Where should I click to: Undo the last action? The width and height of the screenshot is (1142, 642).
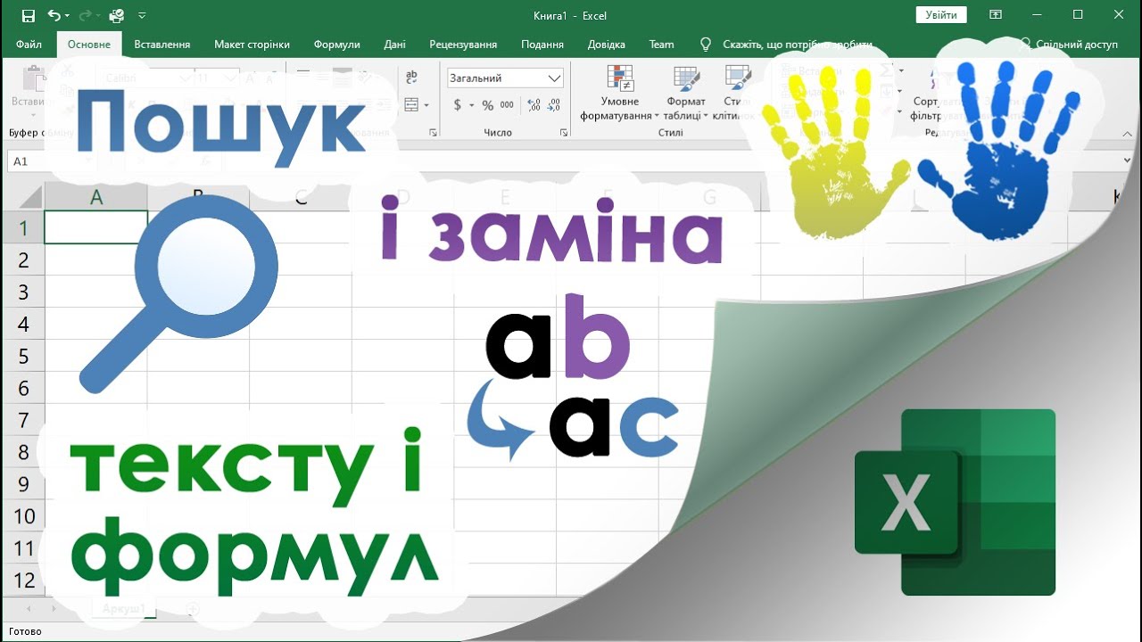pyautogui.click(x=54, y=15)
